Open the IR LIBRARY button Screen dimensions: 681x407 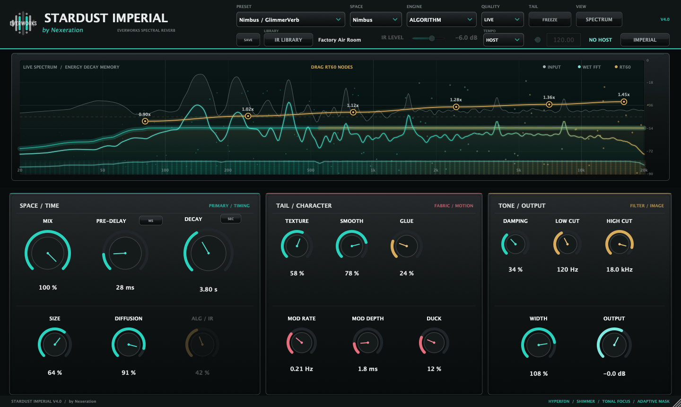click(288, 40)
